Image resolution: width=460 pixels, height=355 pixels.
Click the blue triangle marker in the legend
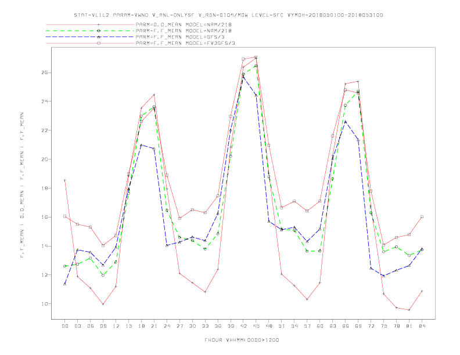(99, 37)
